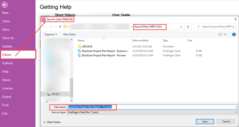Go up one folder level arrow
This screenshot has width=239, height=127.
tap(60, 27)
